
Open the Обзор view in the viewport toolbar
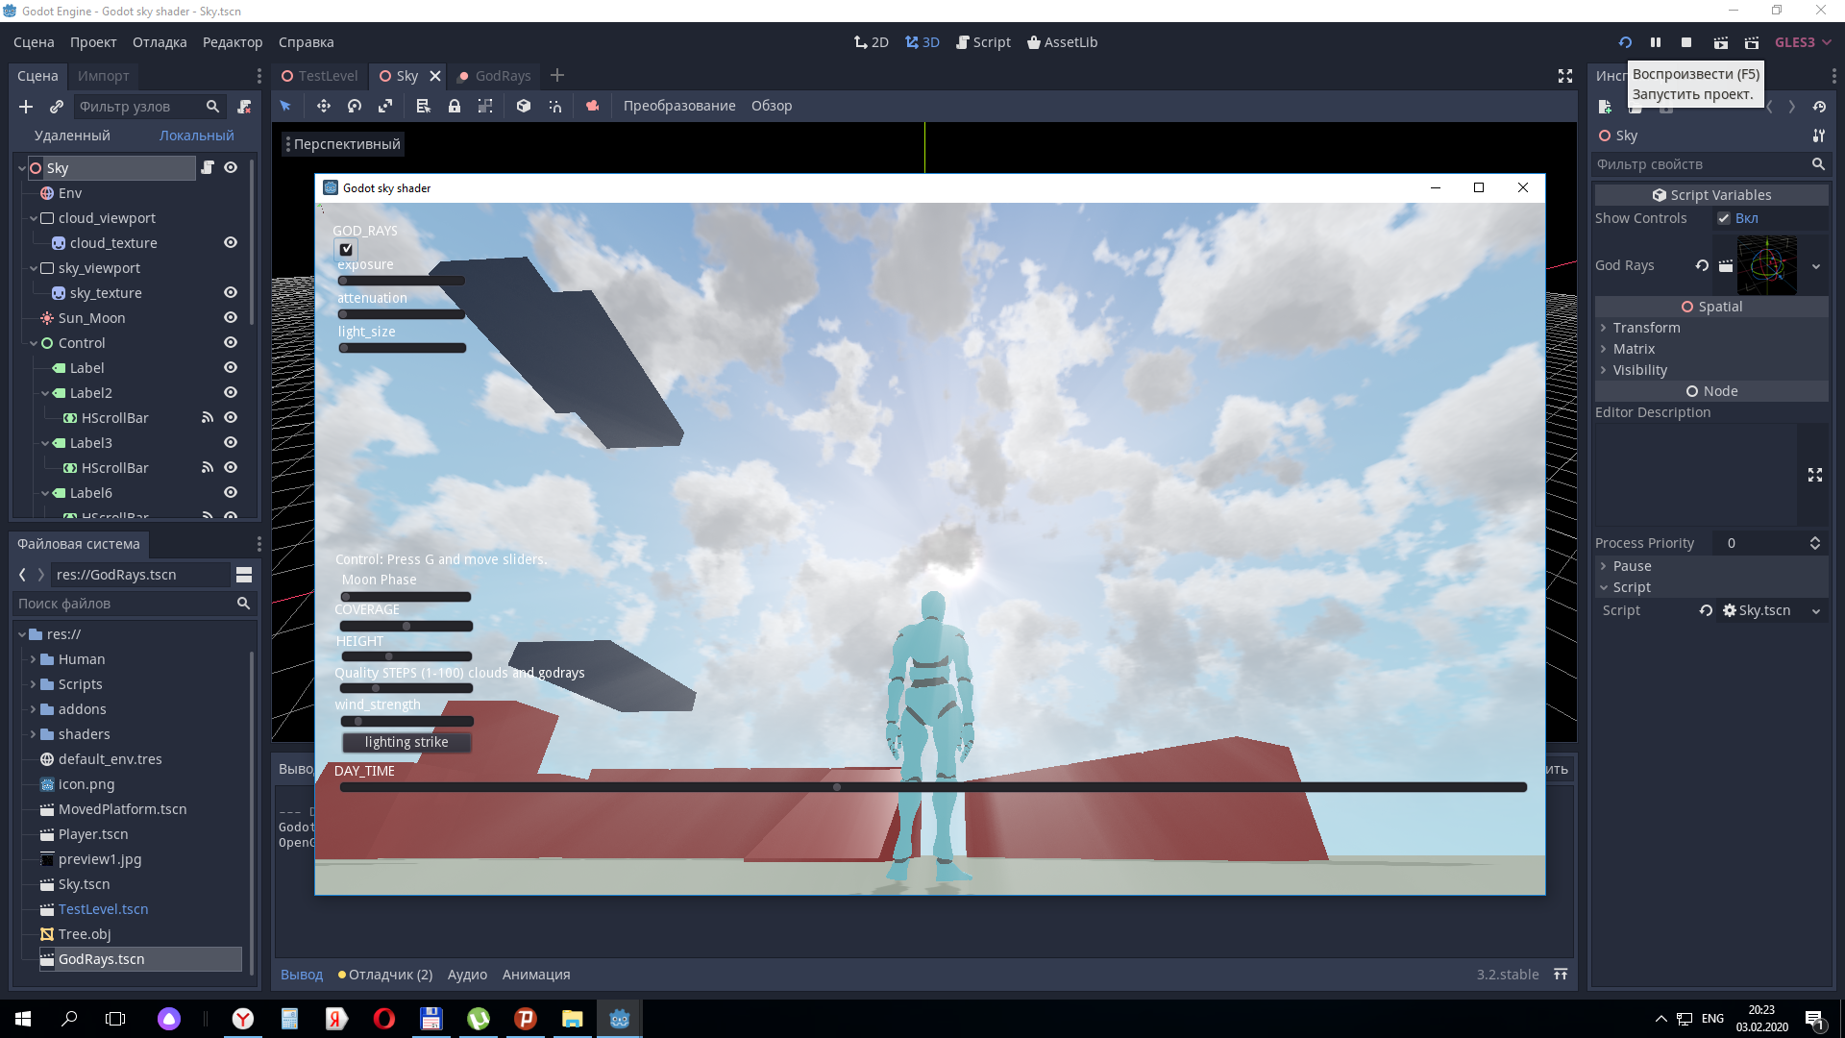tap(773, 106)
